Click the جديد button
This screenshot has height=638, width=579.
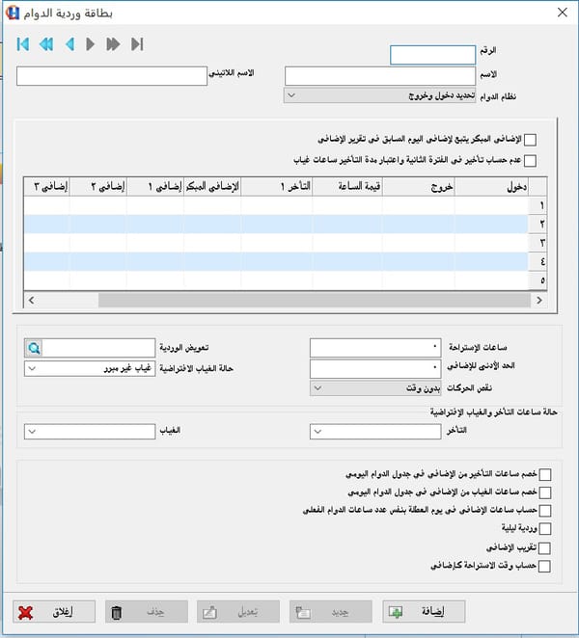click(331, 612)
